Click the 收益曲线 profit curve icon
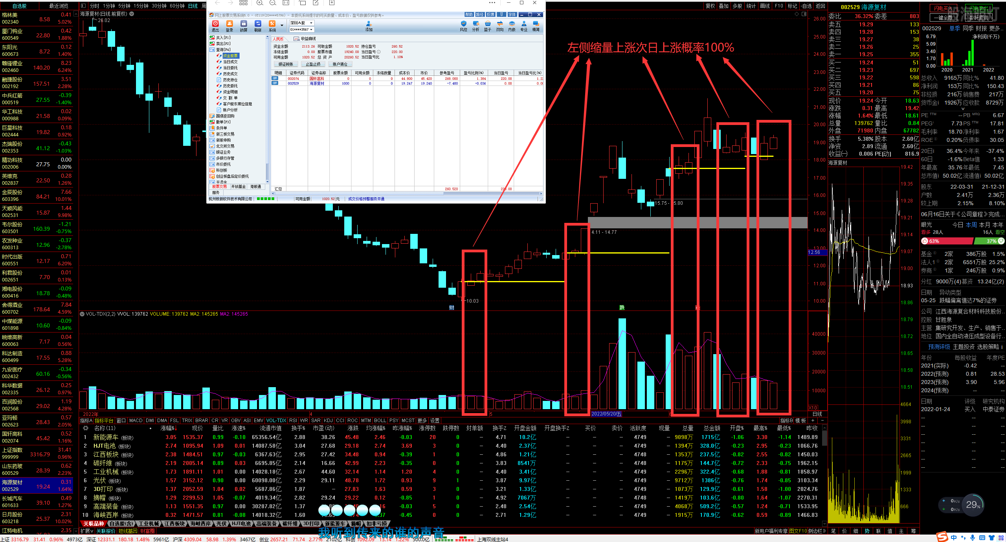1006x542 pixels. (x=297, y=39)
